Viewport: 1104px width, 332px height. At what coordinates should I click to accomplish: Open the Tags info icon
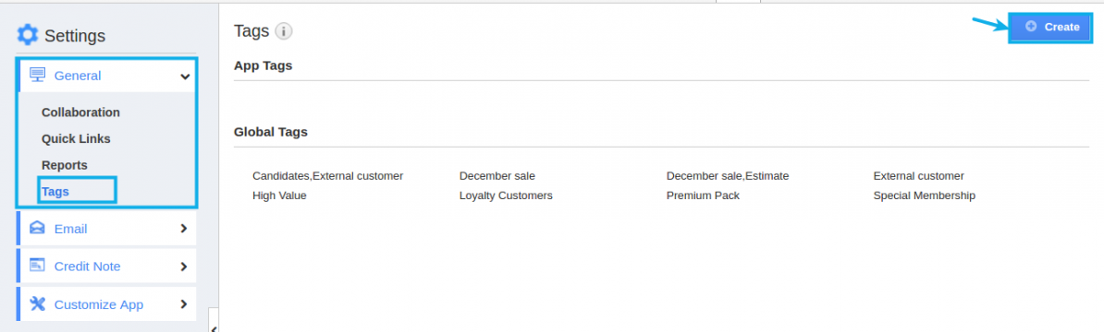[284, 31]
